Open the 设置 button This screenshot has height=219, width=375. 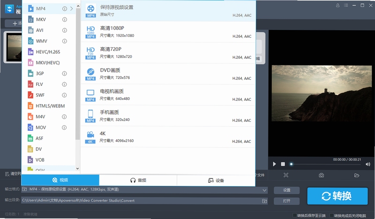click(x=286, y=190)
